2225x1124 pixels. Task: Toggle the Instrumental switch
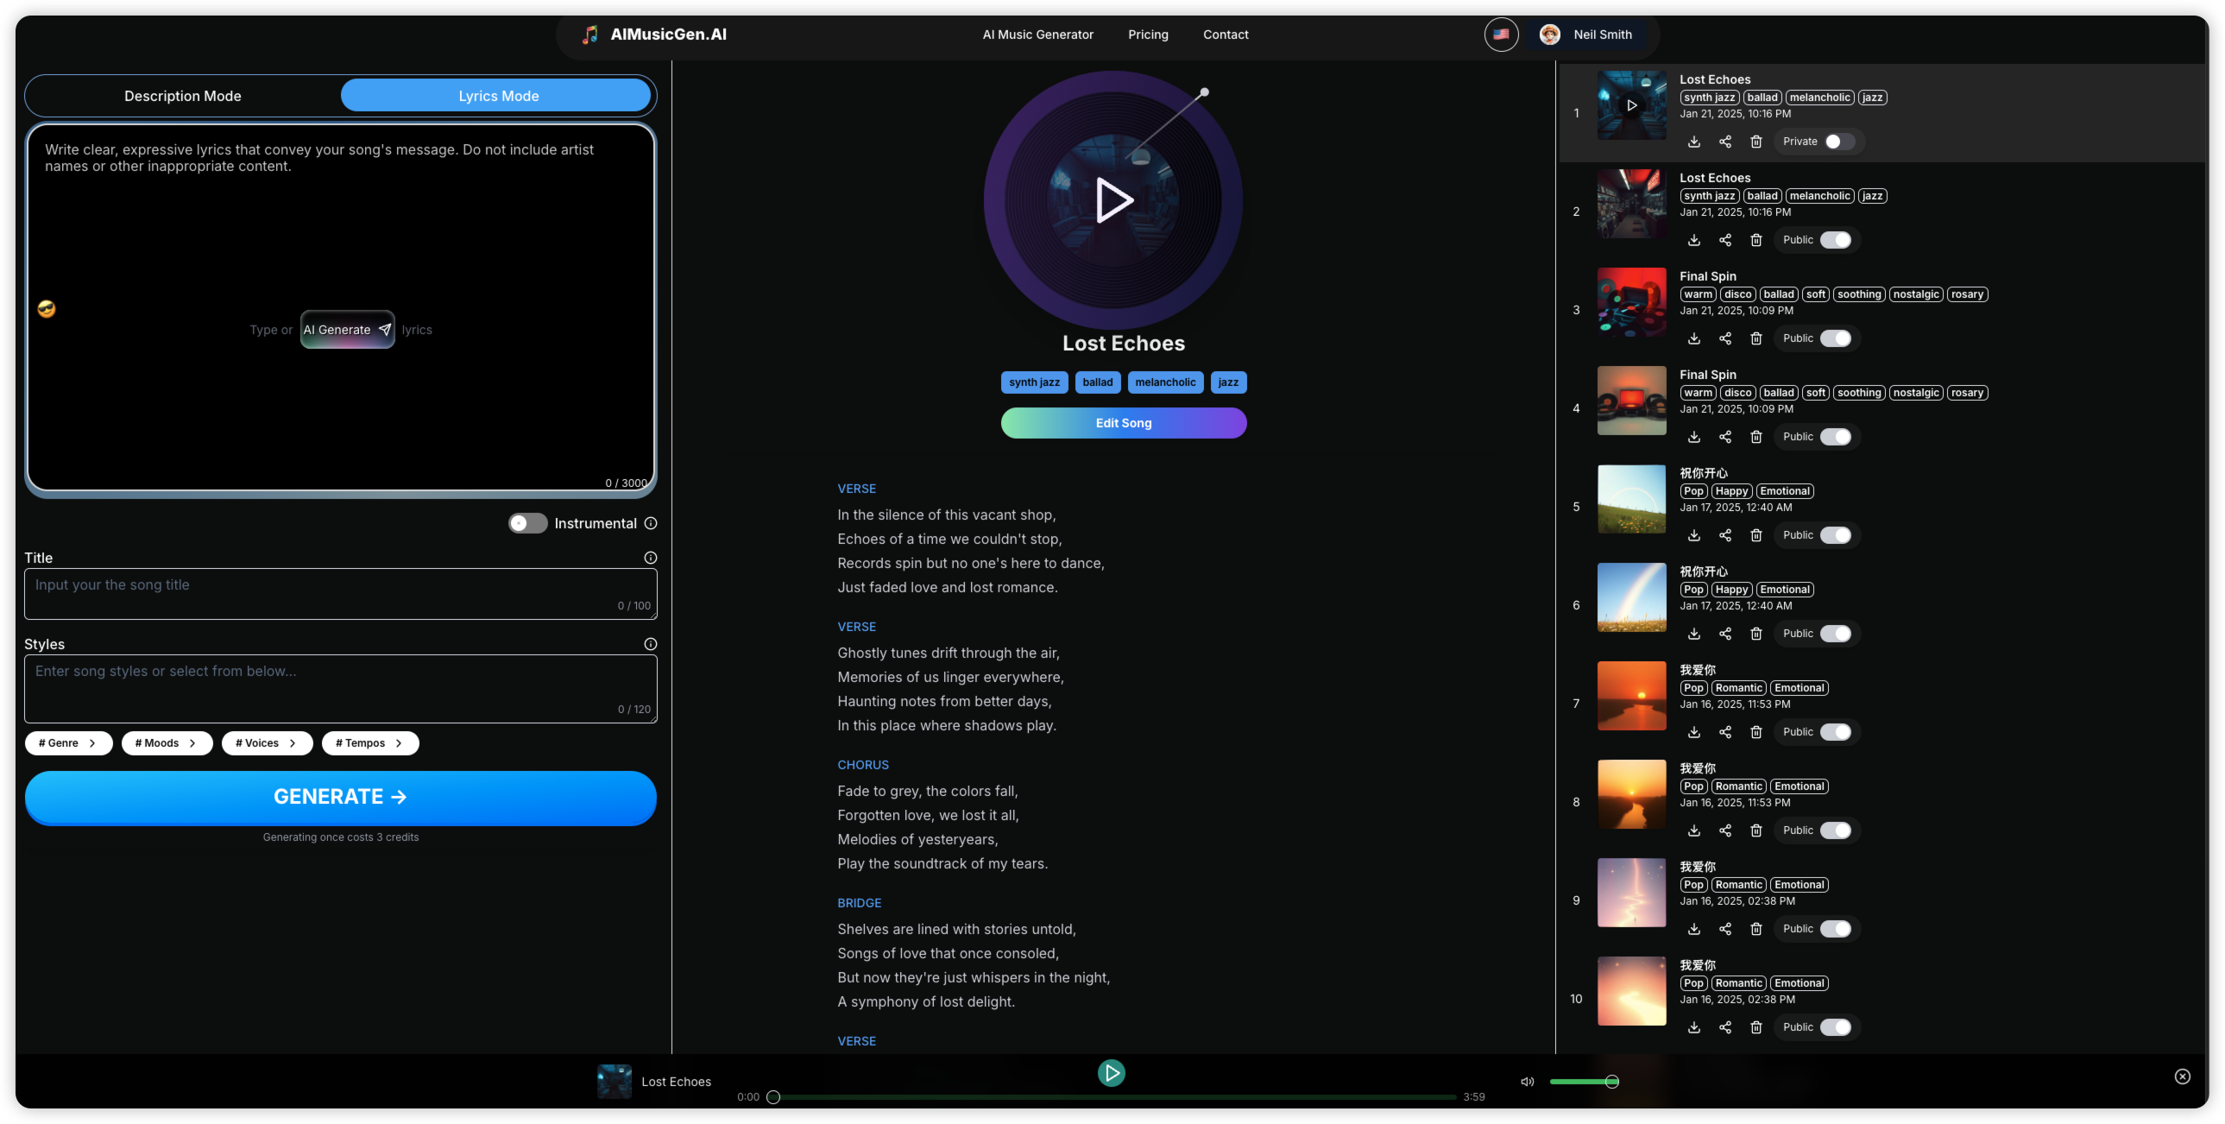click(x=526, y=523)
